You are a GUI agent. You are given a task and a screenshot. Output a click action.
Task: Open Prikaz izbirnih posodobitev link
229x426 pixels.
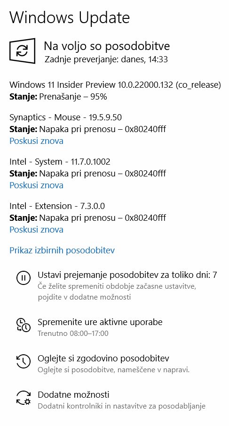(62, 250)
